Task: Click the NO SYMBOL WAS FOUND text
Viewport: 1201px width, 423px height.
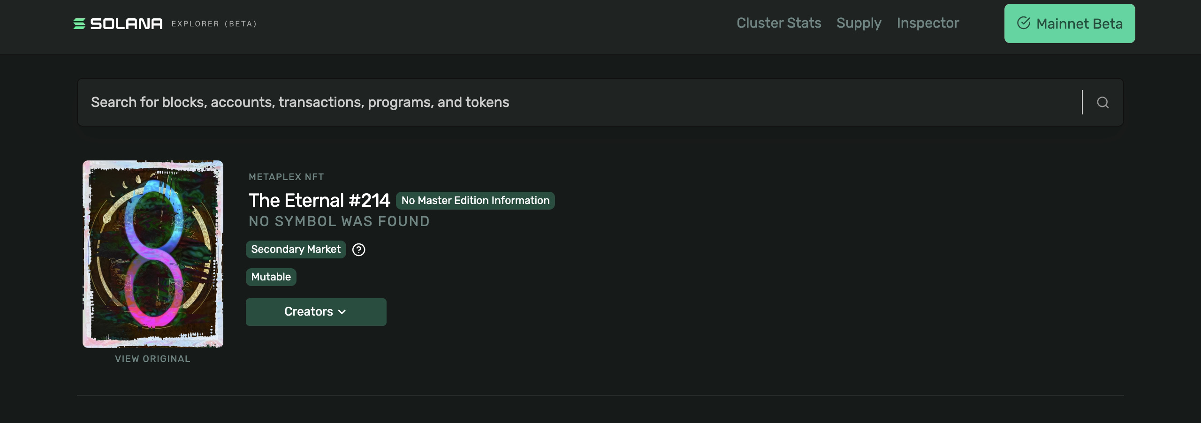Action: click(339, 221)
